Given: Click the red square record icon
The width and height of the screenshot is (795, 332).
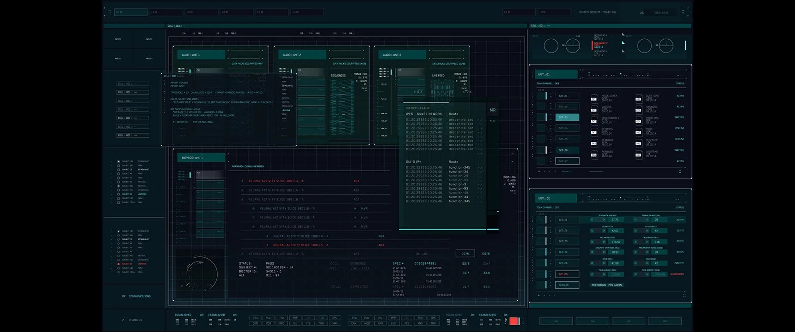Looking at the screenshot, I should point(513,321).
